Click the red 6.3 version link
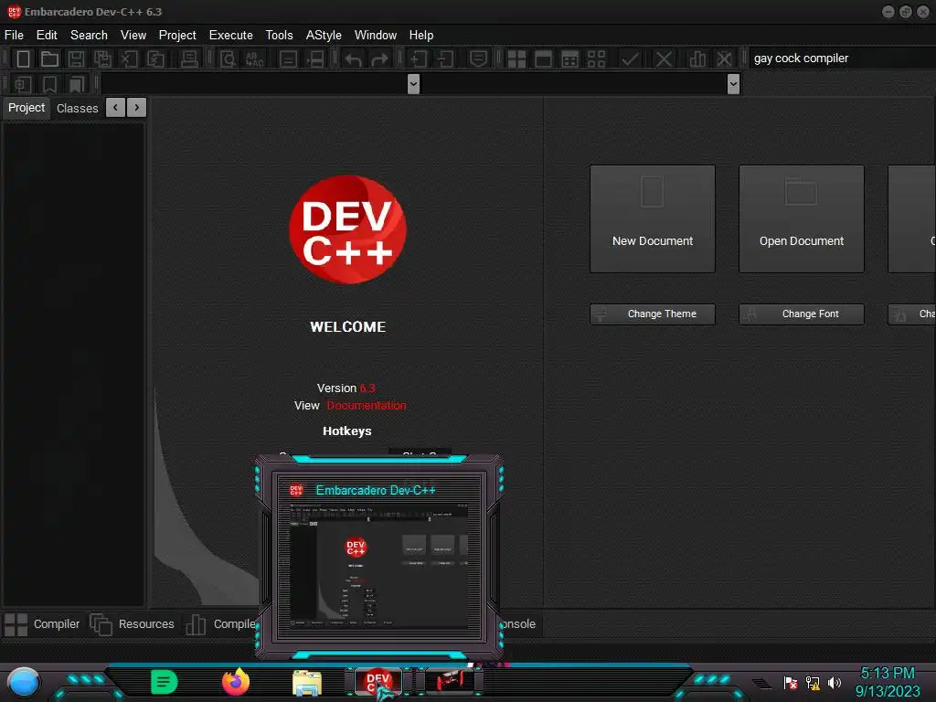 [x=367, y=388]
